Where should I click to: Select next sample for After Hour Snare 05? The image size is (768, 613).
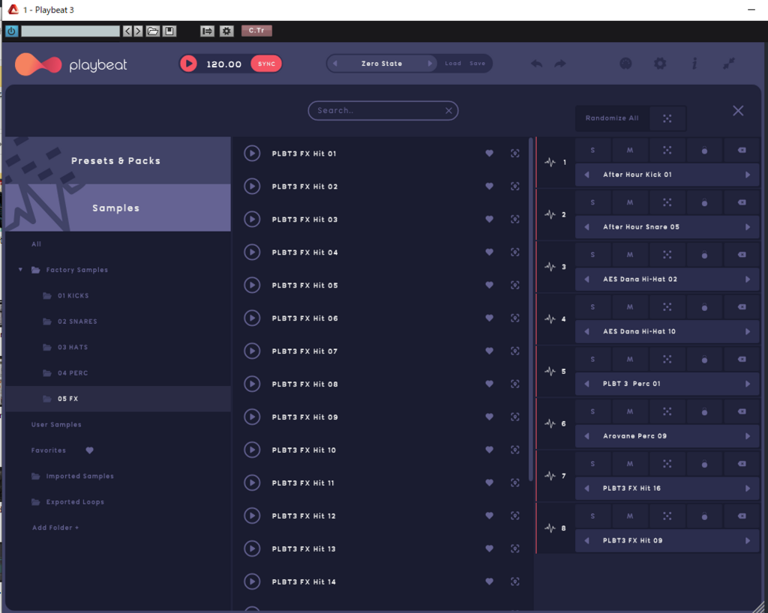click(748, 227)
